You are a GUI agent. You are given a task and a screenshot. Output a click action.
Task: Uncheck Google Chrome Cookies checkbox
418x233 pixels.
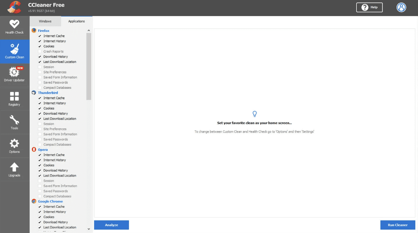(40, 217)
